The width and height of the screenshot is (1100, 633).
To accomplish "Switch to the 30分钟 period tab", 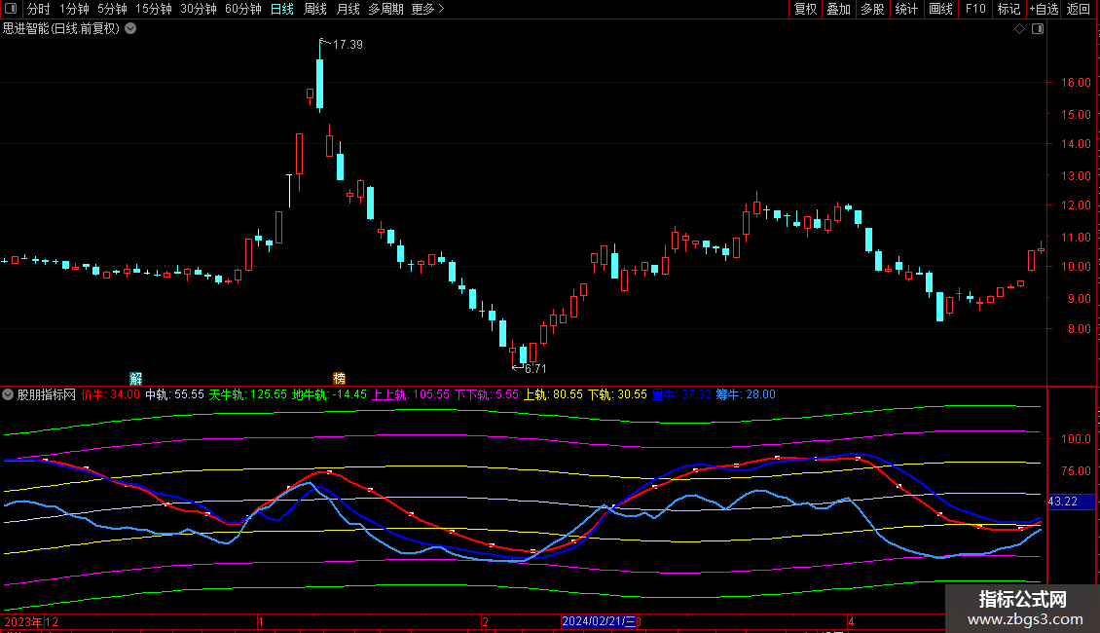I will point(199,10).
